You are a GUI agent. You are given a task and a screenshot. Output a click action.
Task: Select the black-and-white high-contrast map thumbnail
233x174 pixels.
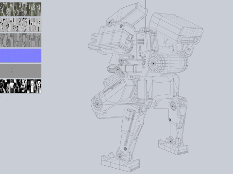pos(20,86)
